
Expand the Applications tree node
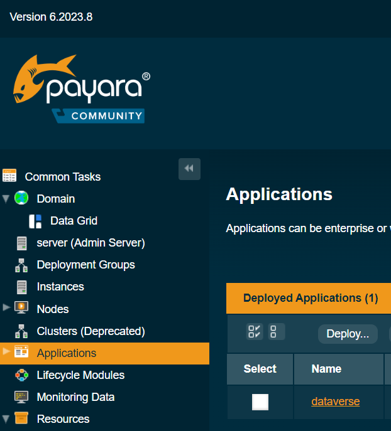6,352
